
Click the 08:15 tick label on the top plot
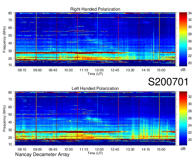click(22, 70)
